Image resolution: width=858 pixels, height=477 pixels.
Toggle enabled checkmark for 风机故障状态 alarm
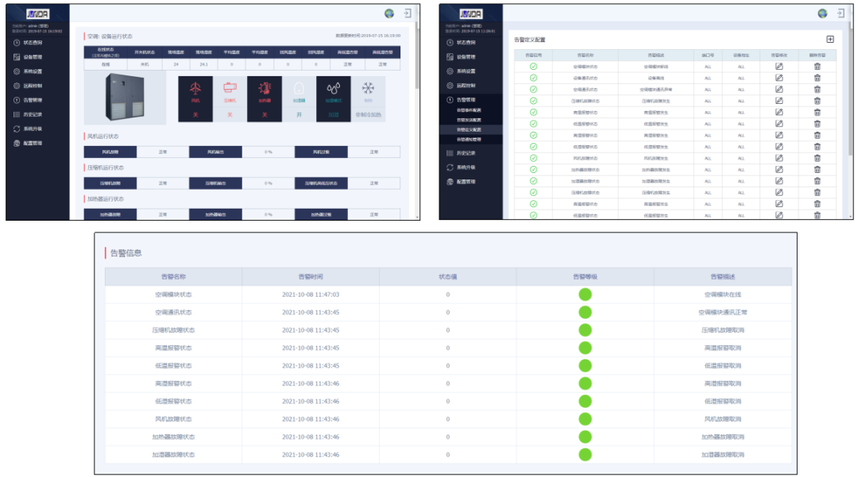click(x=533, y=158)
